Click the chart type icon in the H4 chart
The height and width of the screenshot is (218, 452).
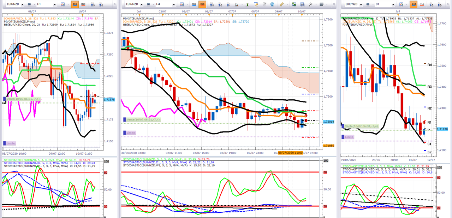coord(182,4)
